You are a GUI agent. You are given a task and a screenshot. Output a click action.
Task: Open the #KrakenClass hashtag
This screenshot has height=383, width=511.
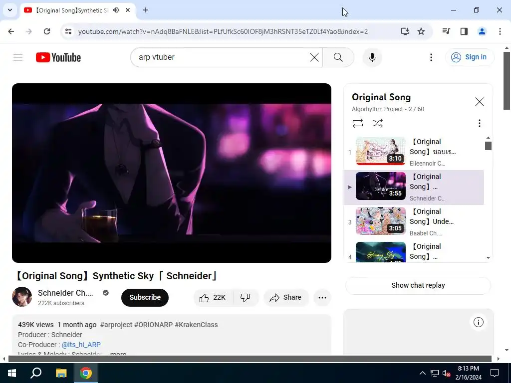click(x=196, y=325)
